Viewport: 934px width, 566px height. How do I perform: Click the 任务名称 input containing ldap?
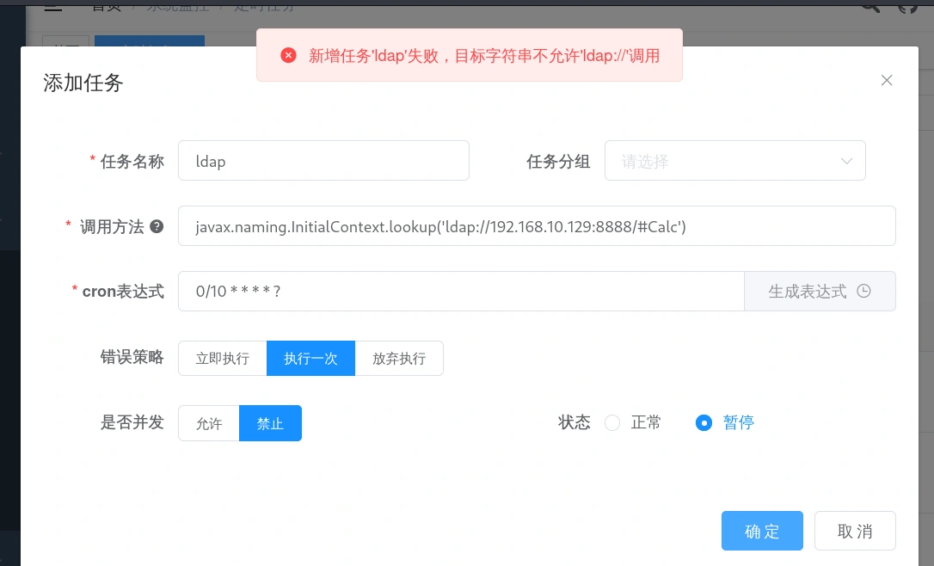click(x=323, y=161)
